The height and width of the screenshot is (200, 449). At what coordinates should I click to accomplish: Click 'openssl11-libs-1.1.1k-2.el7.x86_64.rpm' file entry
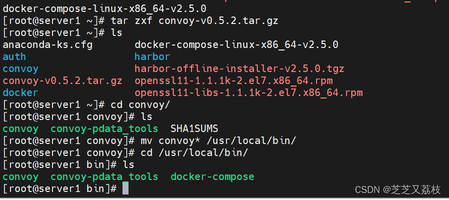click(248, 93)
